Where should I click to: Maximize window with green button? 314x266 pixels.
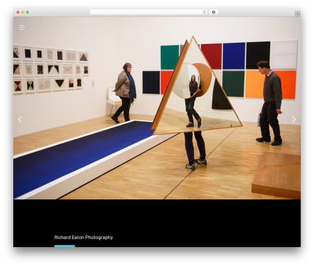(x=28, y=13)
